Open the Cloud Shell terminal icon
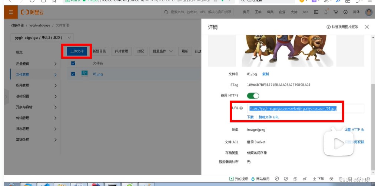The height and width of the screenshot is (186, 375). click(316, 12)
